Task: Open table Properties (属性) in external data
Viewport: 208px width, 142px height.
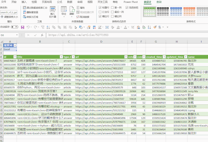Action: (x=81, y=8)
